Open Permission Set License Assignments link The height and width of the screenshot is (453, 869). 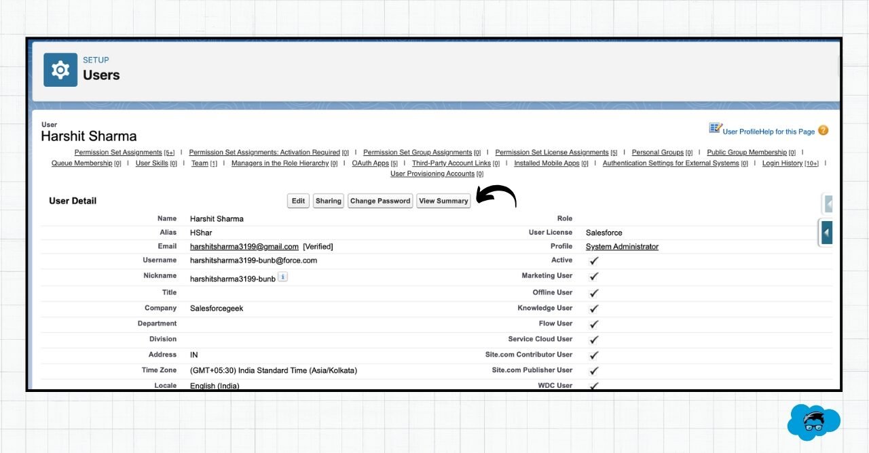(x=556, y=153)
